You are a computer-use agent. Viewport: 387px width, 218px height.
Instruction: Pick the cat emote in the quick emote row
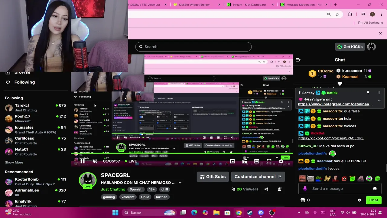pyautogui.click(x=311, y=179)
